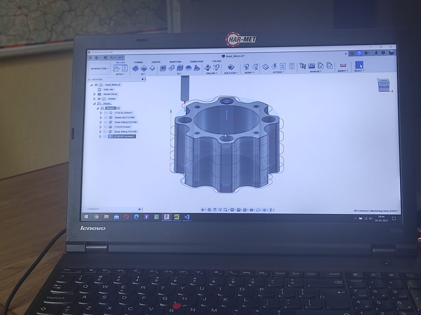Open the Post Process G1 G2 icon
Image resolution: width=421 pixels, height=315 pixels.
tap(283, 66)
